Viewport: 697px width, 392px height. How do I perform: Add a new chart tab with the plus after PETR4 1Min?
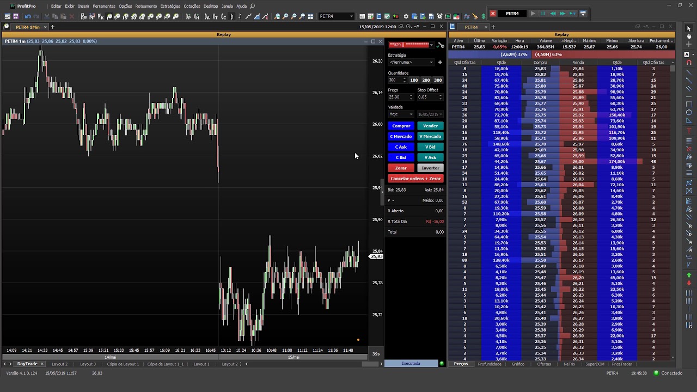coord(53,27)
